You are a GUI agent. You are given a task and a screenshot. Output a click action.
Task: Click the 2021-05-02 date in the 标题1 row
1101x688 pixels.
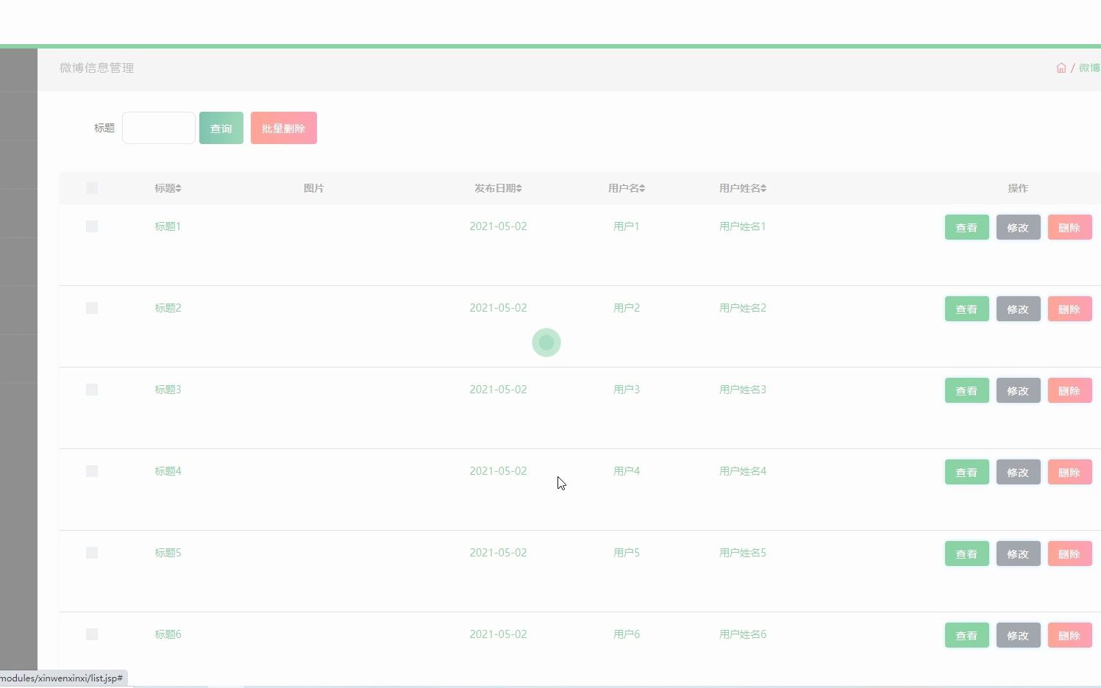499,226
